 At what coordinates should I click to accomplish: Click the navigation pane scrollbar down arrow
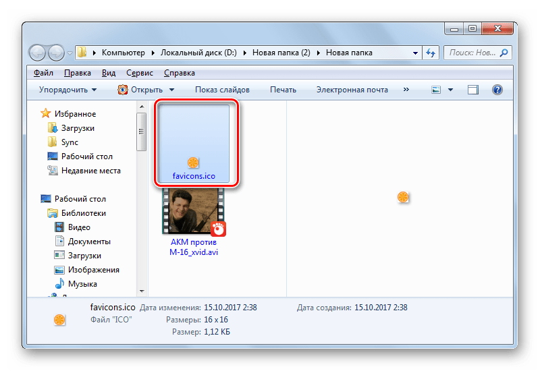point(142,291)
